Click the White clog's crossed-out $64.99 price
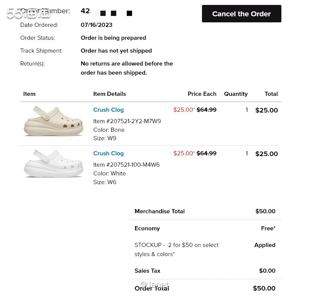Viewport: 309px width, 297px height. pyautogui.click(x=207, y=153)
